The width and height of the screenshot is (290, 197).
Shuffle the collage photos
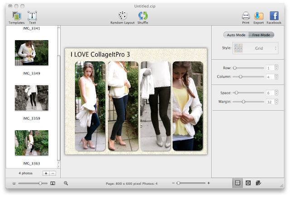click(143, 18)
